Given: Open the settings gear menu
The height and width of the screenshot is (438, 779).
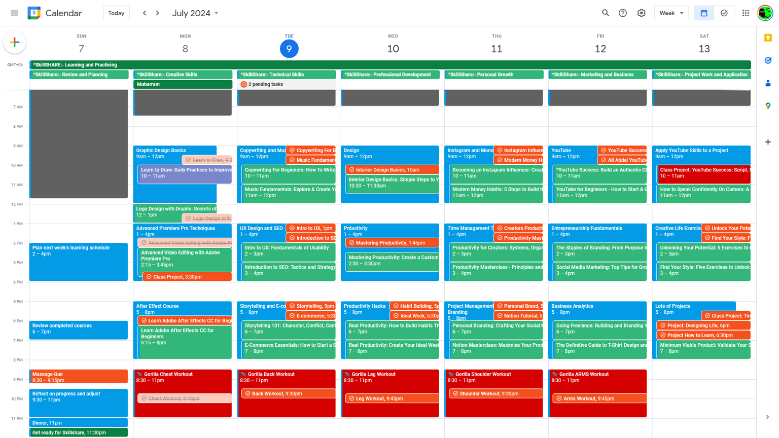Looking at the screenshot, I should (x=642, y=13).
